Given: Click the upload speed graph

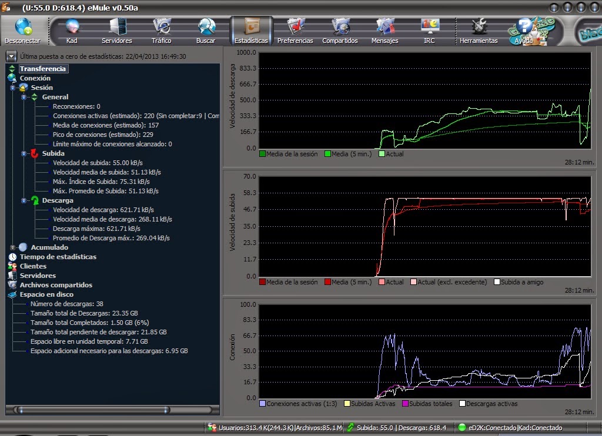Looking at the screenshot, I should pyautogui.click(x=425, y=226).
